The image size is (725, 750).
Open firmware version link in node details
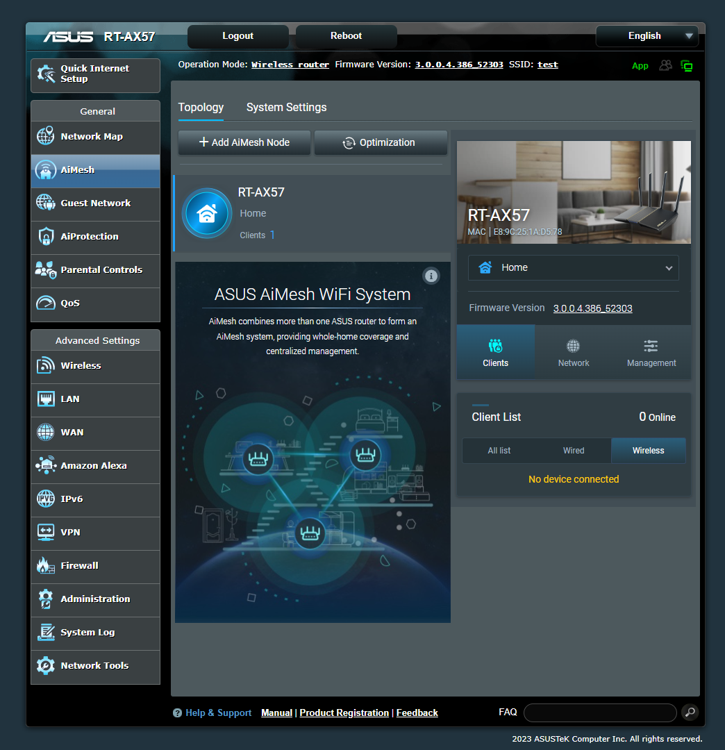tap(592, 308)
